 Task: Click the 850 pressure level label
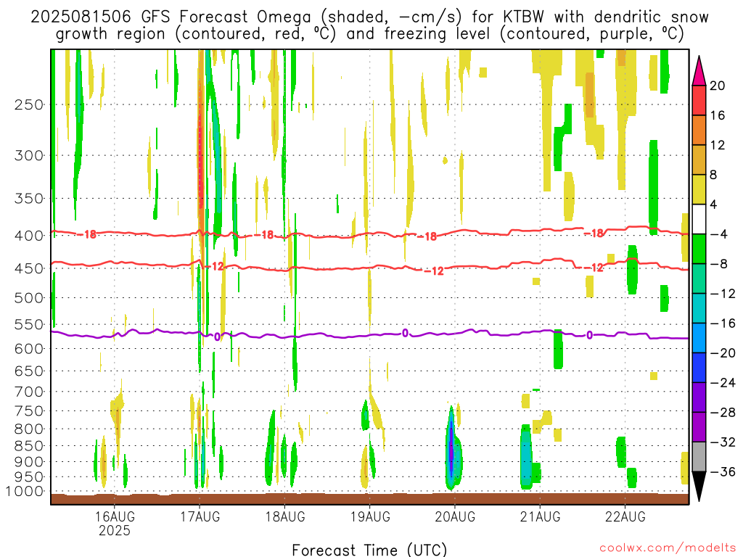[29, 446]
